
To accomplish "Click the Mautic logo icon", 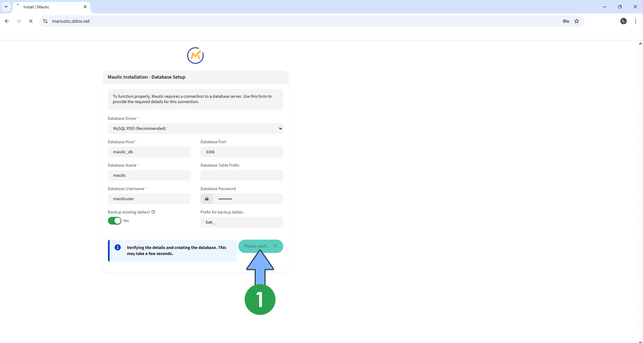I will (195, 56).
